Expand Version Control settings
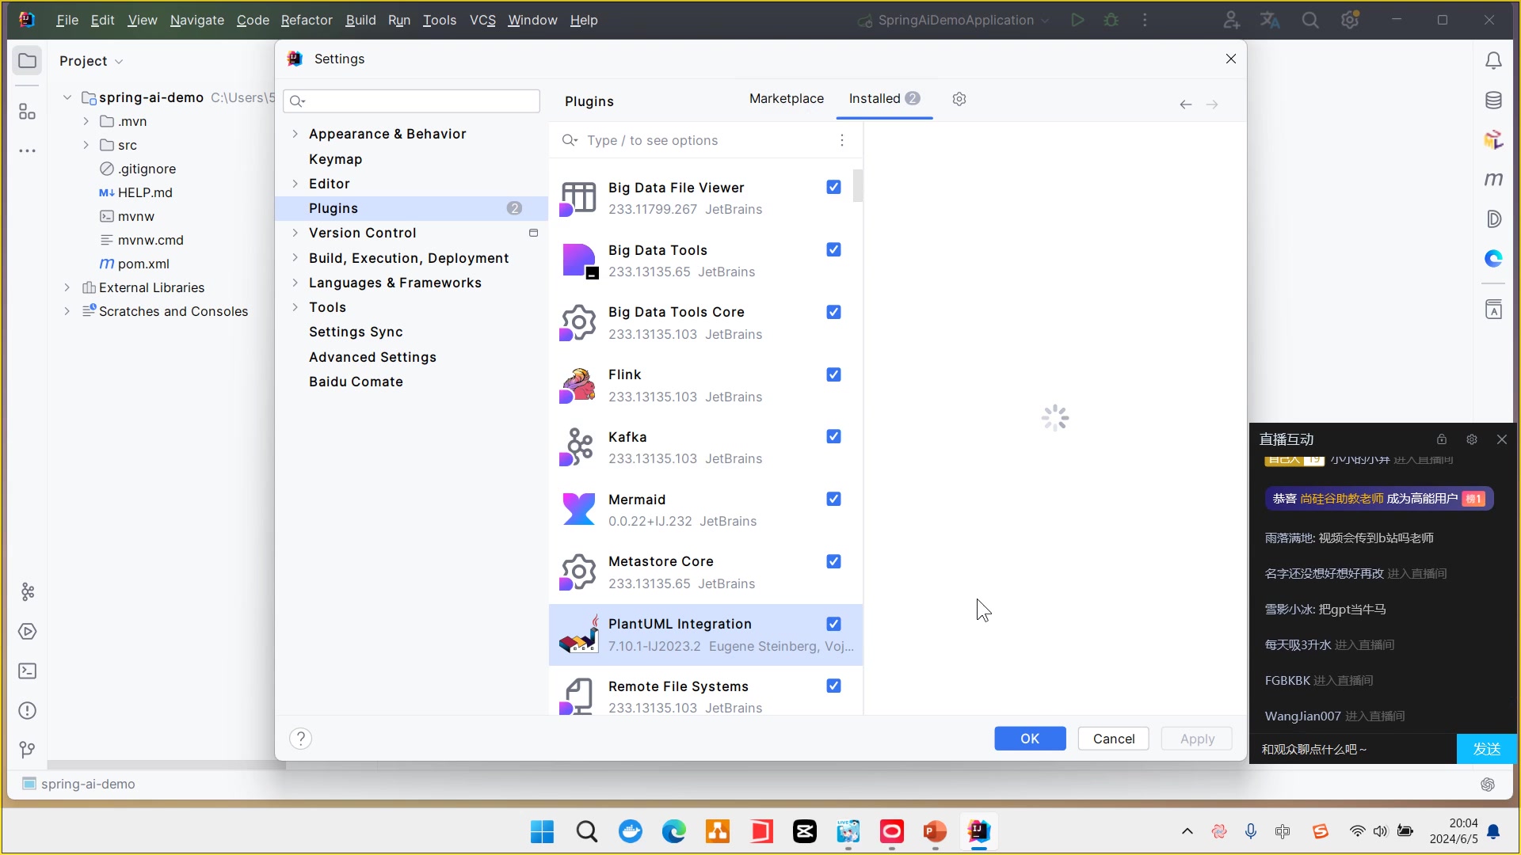 [295, 233]
